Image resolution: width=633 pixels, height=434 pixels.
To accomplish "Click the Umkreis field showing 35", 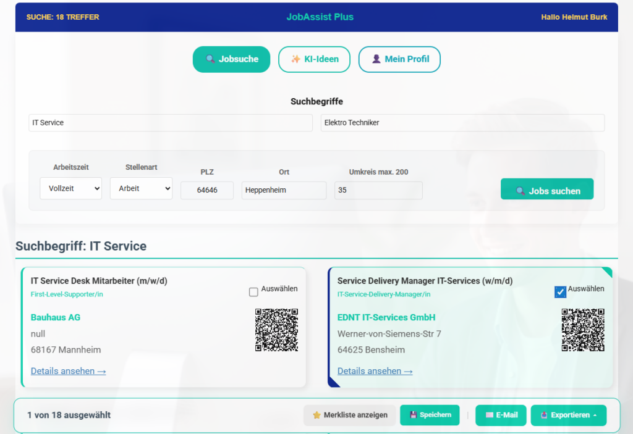I will click(x=378, y=190).
